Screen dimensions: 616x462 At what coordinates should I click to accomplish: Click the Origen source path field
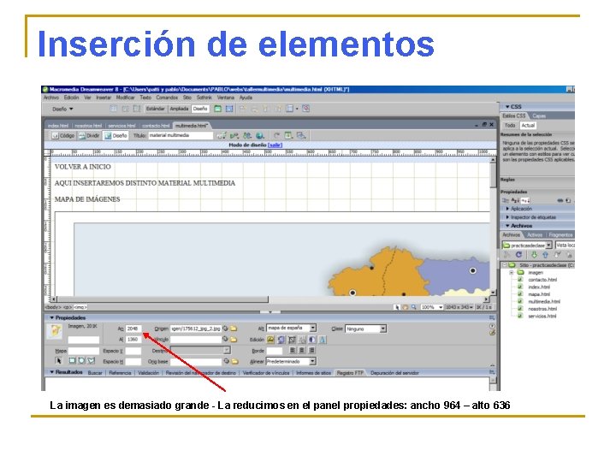196,329
